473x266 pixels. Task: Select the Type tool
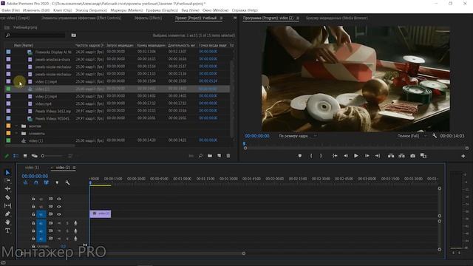click(x=7, y=231)
